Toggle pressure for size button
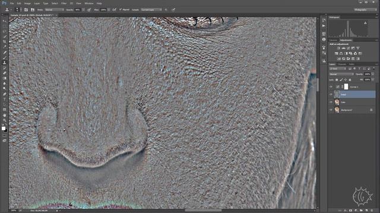 pos(173,9)
